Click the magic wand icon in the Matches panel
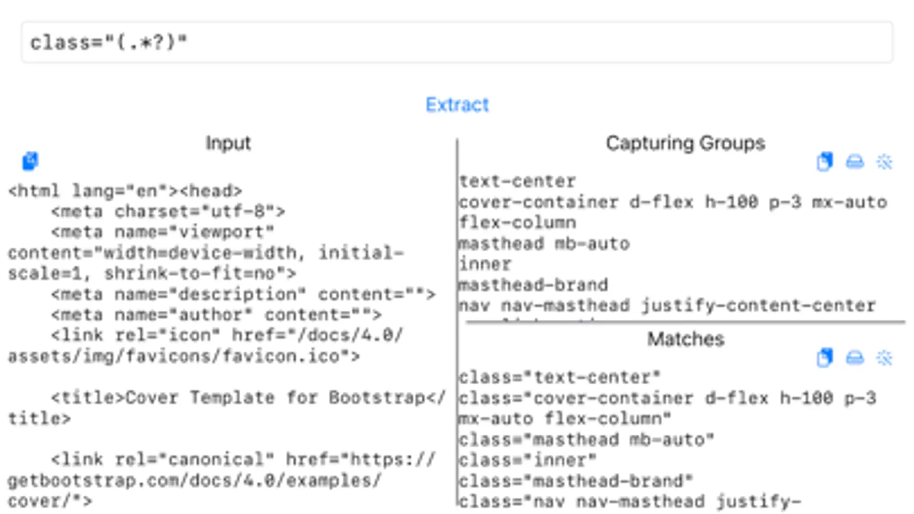 (x=884, y=358)
